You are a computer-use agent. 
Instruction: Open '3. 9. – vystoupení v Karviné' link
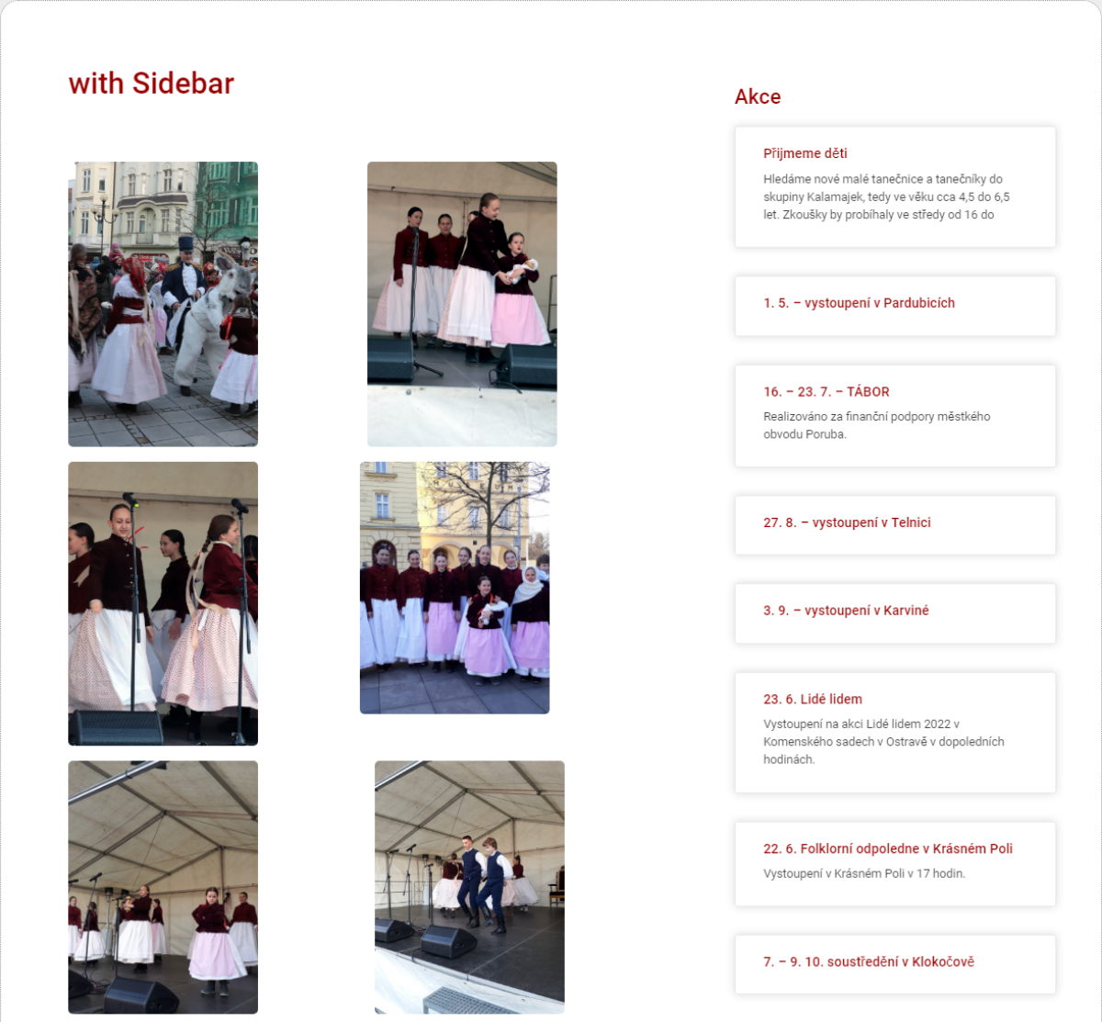[846, 611]
